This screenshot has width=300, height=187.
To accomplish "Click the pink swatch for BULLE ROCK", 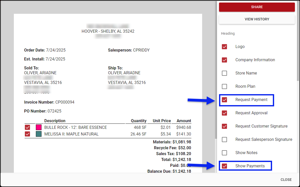I will [x=39, y=127].
